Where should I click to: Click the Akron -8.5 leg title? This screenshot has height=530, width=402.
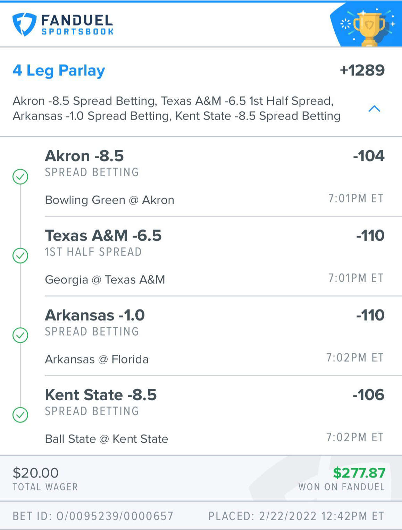84,156
